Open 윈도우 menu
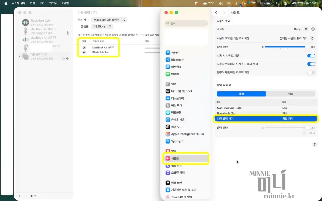The height and width of the screenshot is (201, 322). tap(53, 3)
